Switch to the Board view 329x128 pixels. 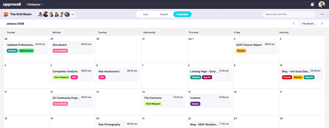[x=164, y=14]
